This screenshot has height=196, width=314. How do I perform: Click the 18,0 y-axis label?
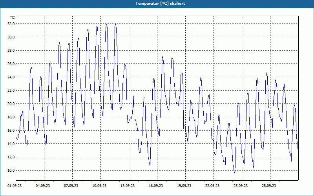pos(11,117)
